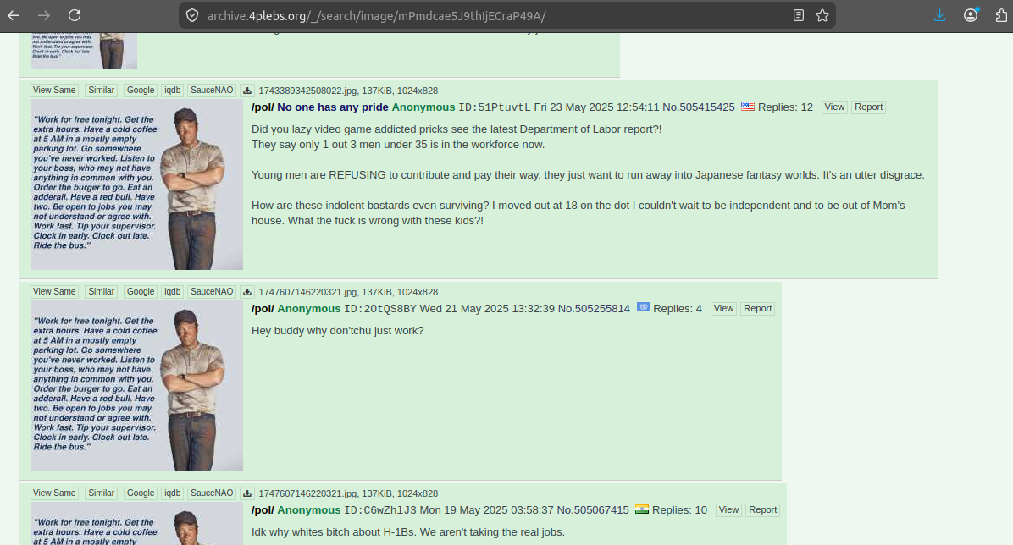
Task: Click subject 'No one has any pride'
Action: [x=333, y=107]
